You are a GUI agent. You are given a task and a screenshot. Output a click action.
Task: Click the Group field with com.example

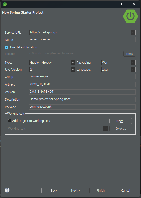(82, 77)
